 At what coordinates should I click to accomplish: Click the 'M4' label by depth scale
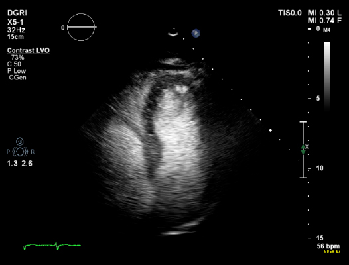(326, 30)
